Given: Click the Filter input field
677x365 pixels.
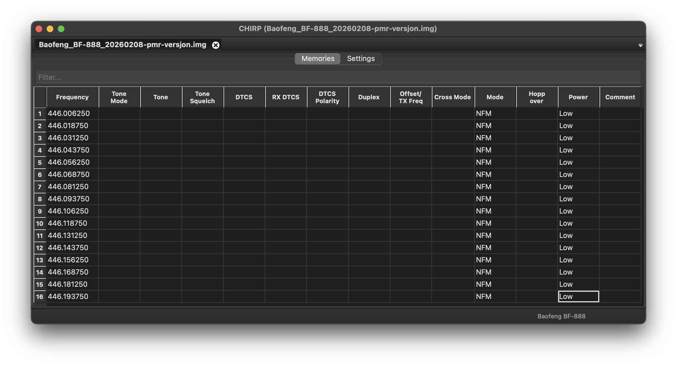Looking at the screenshot, I should [x=338, y=77].
